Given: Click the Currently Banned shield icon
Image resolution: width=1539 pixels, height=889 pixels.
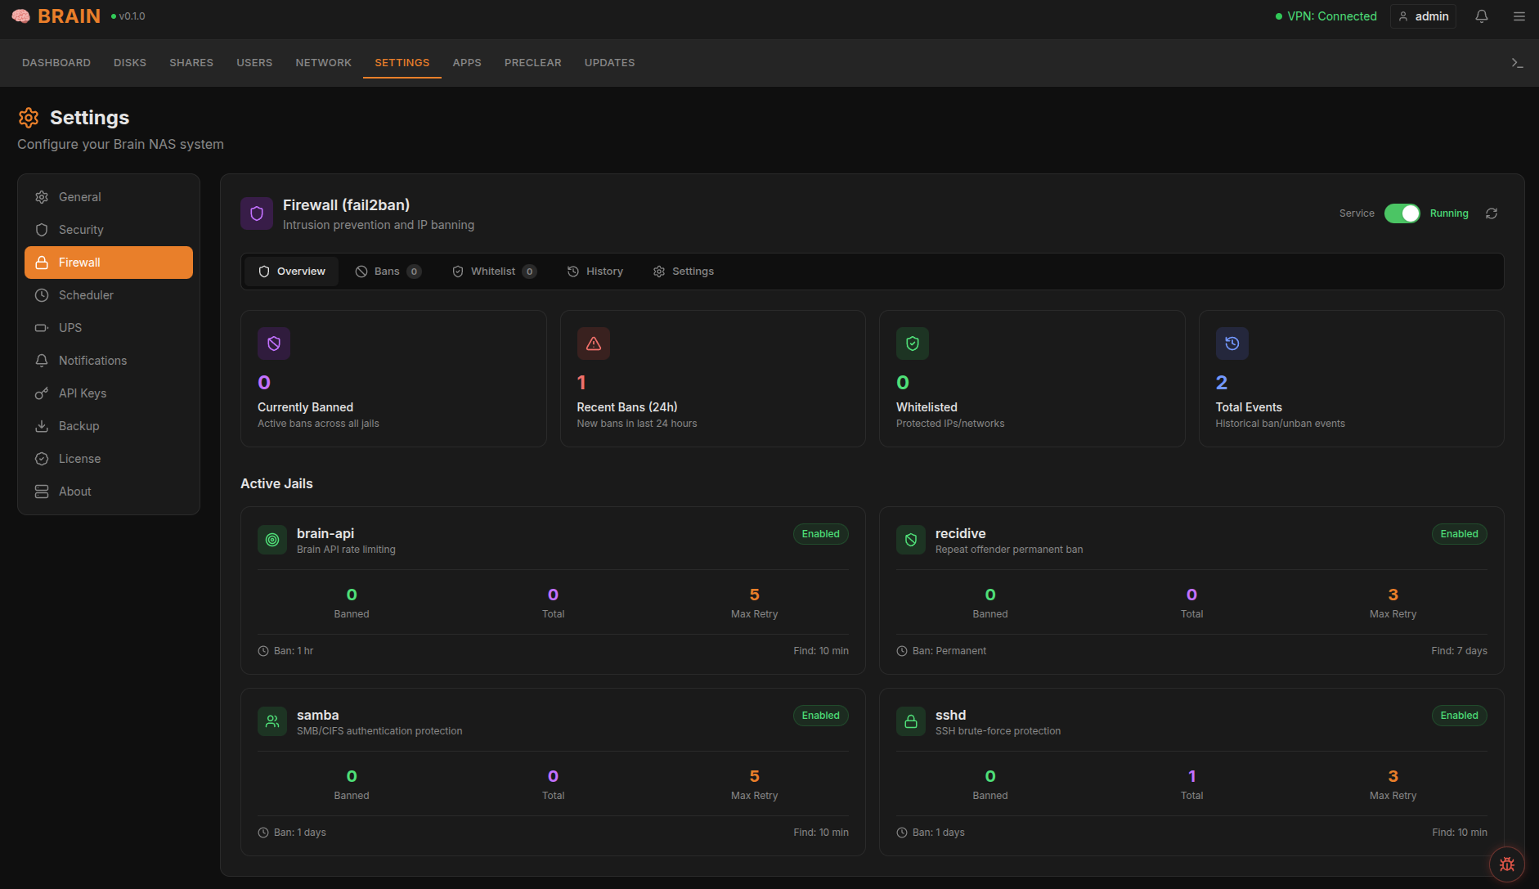Looking at the screenshot, I should coord(274,343).
